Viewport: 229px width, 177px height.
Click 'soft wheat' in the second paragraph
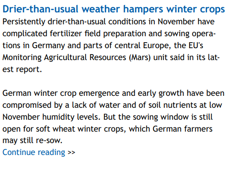tap(55, 129)
